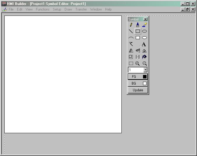Viewport: 197px width, 156px height.
Task: Open the File menu
Action: (11, 9)
